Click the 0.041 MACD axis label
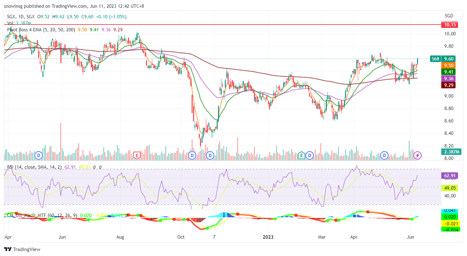 (x=450, y=211)
